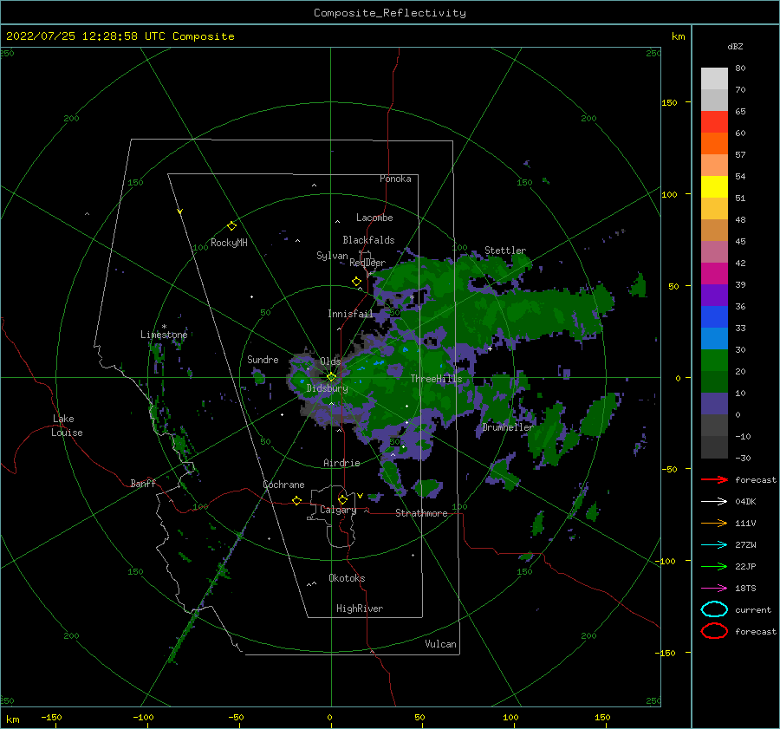This screenshot has height=729, width=780.
Task: Click the yellow diamond marker near RockyMH
Action: 231,226
